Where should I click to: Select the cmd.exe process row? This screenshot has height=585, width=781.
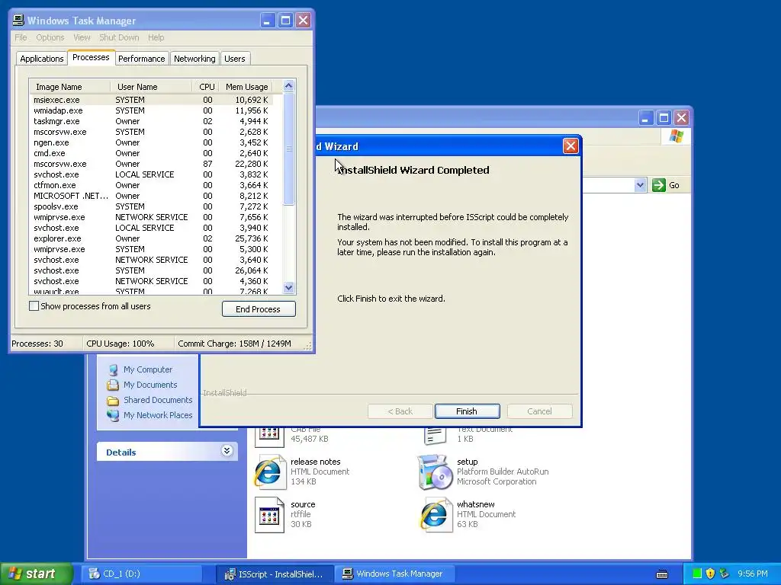click(x=152, y=153)
